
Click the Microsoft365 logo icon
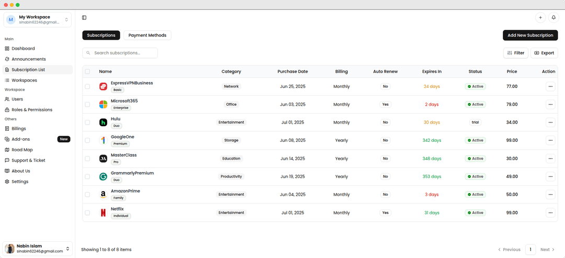coord(103,104)
